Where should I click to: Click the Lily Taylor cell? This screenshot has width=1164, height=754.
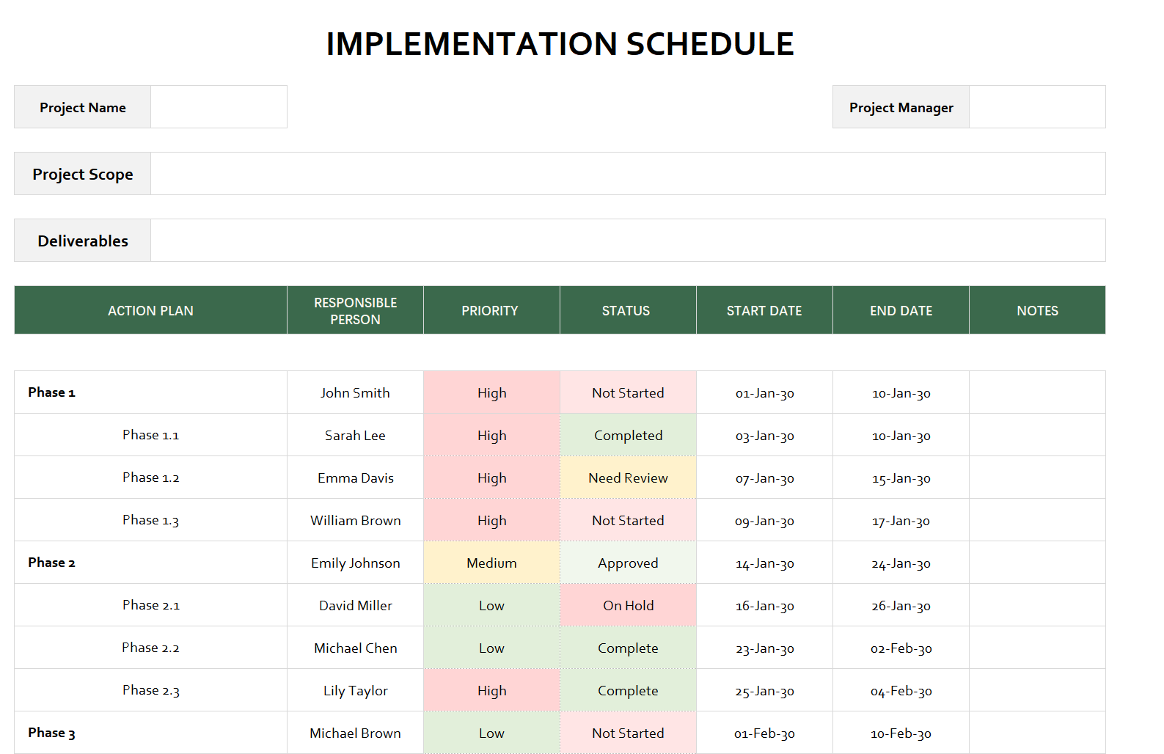[x=355, y=690]
